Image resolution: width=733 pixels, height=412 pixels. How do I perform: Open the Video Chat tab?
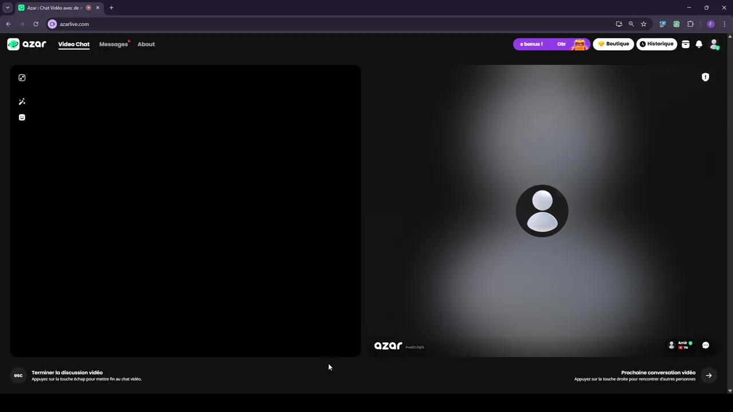74,44
